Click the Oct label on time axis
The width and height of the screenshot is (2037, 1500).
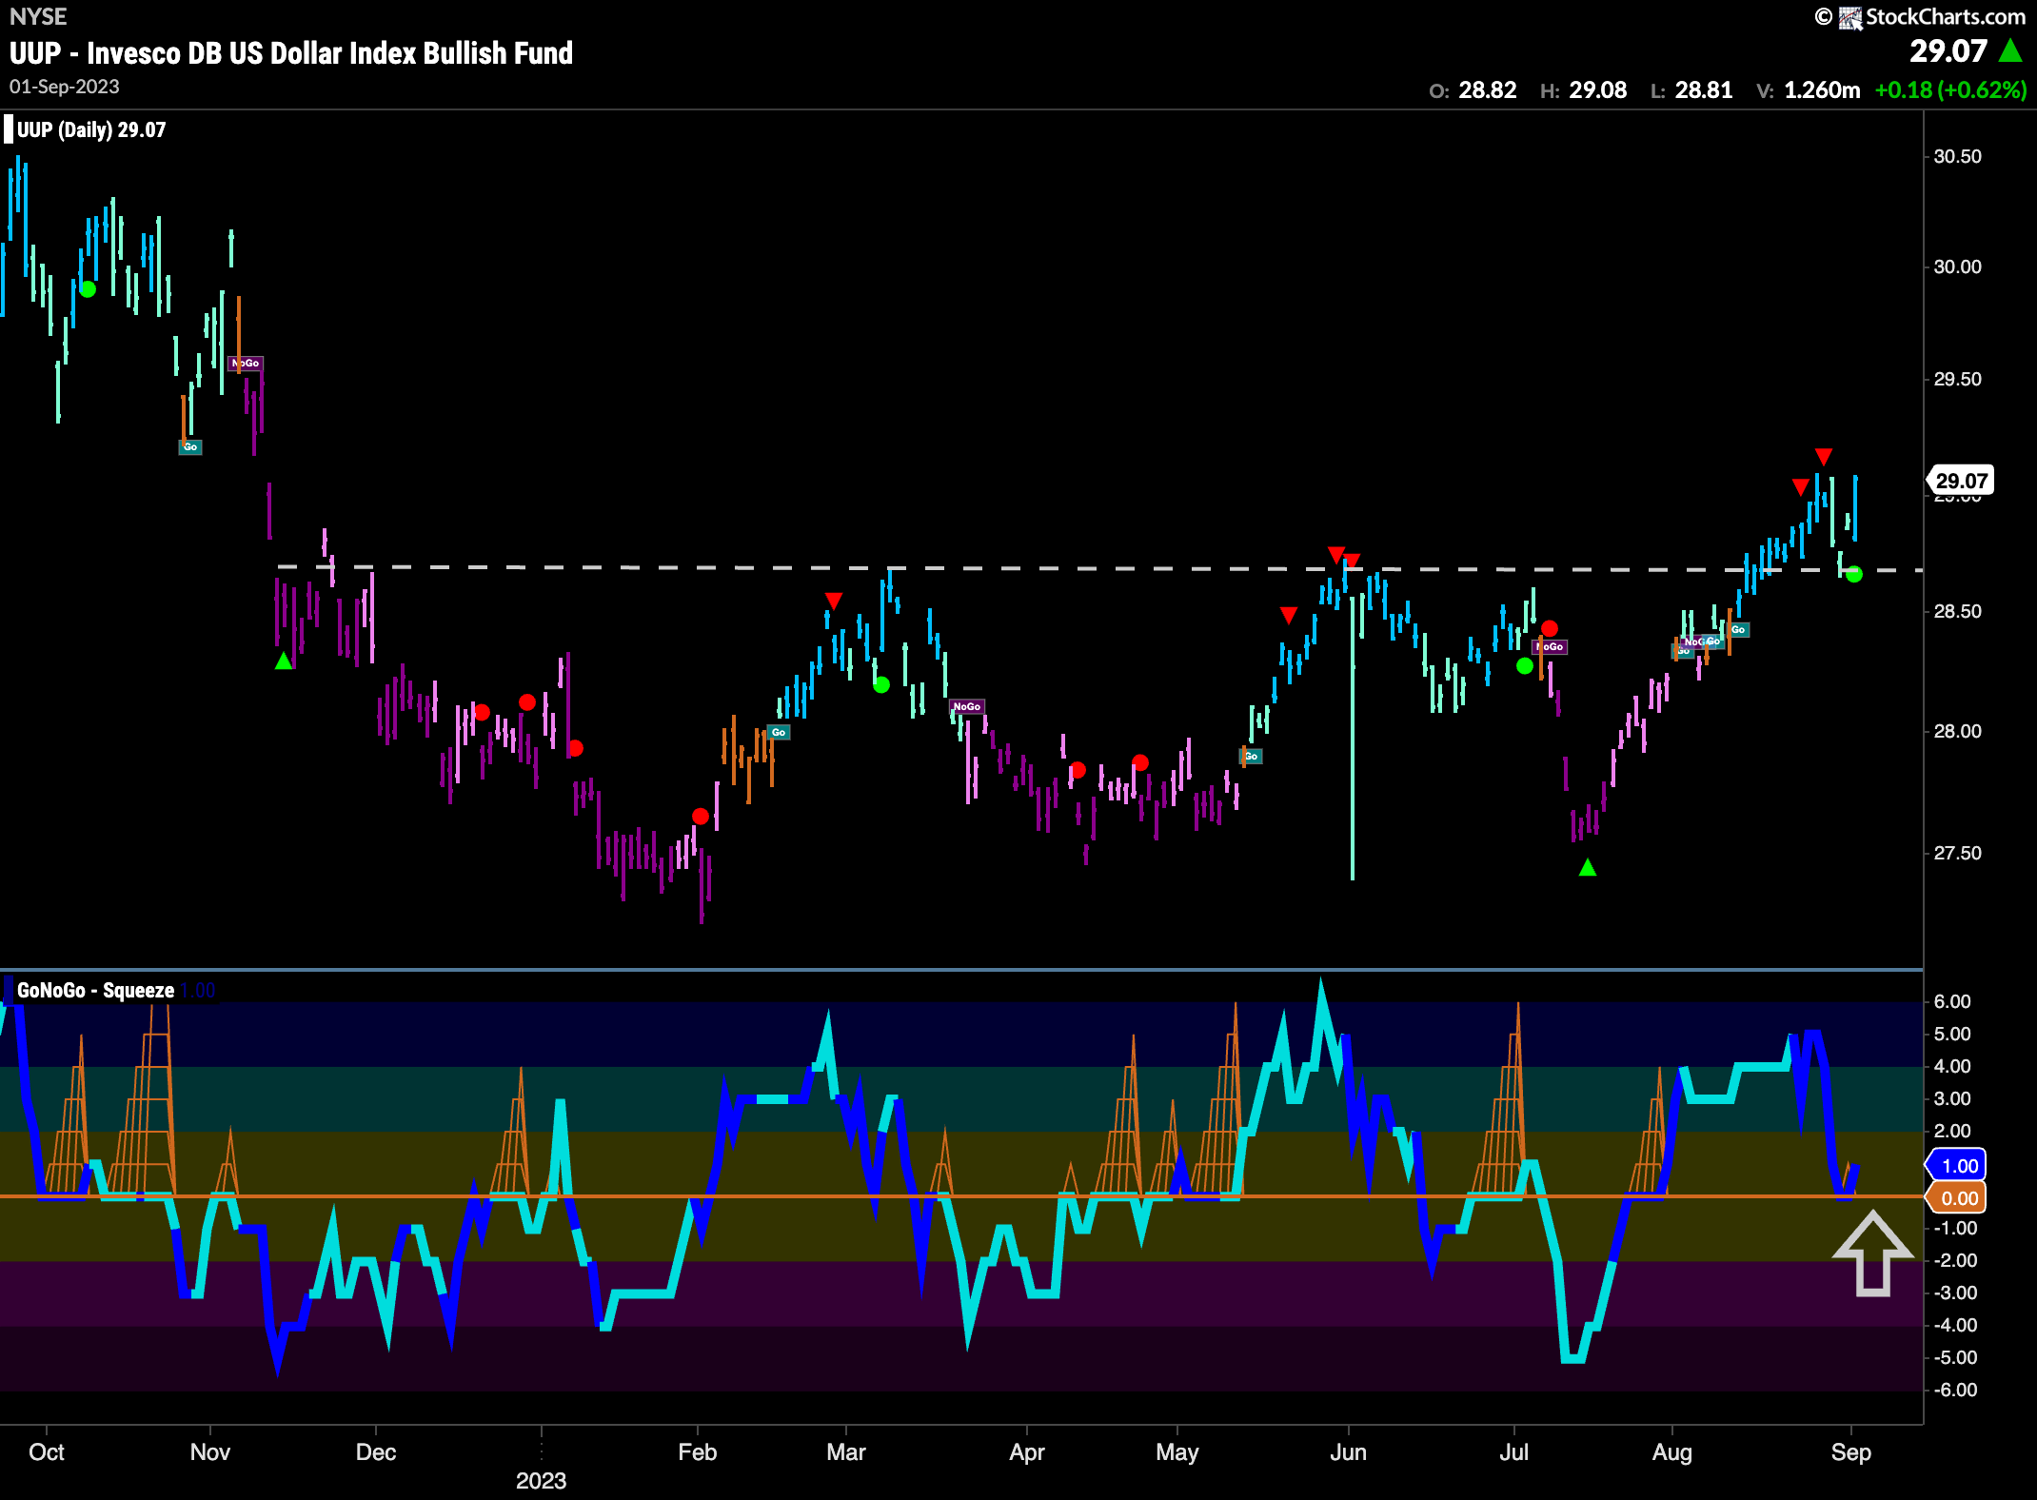tap(47, 1451)
